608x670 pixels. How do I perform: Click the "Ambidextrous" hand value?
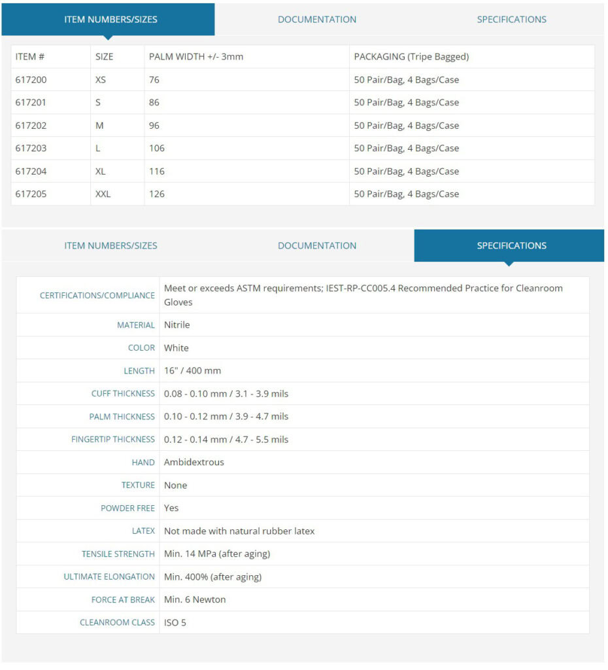[x=194, y=463]
